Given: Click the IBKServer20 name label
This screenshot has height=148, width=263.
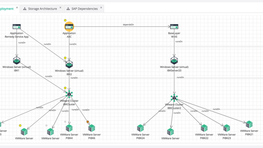Looking at the screenshot, I should point(174,70).
